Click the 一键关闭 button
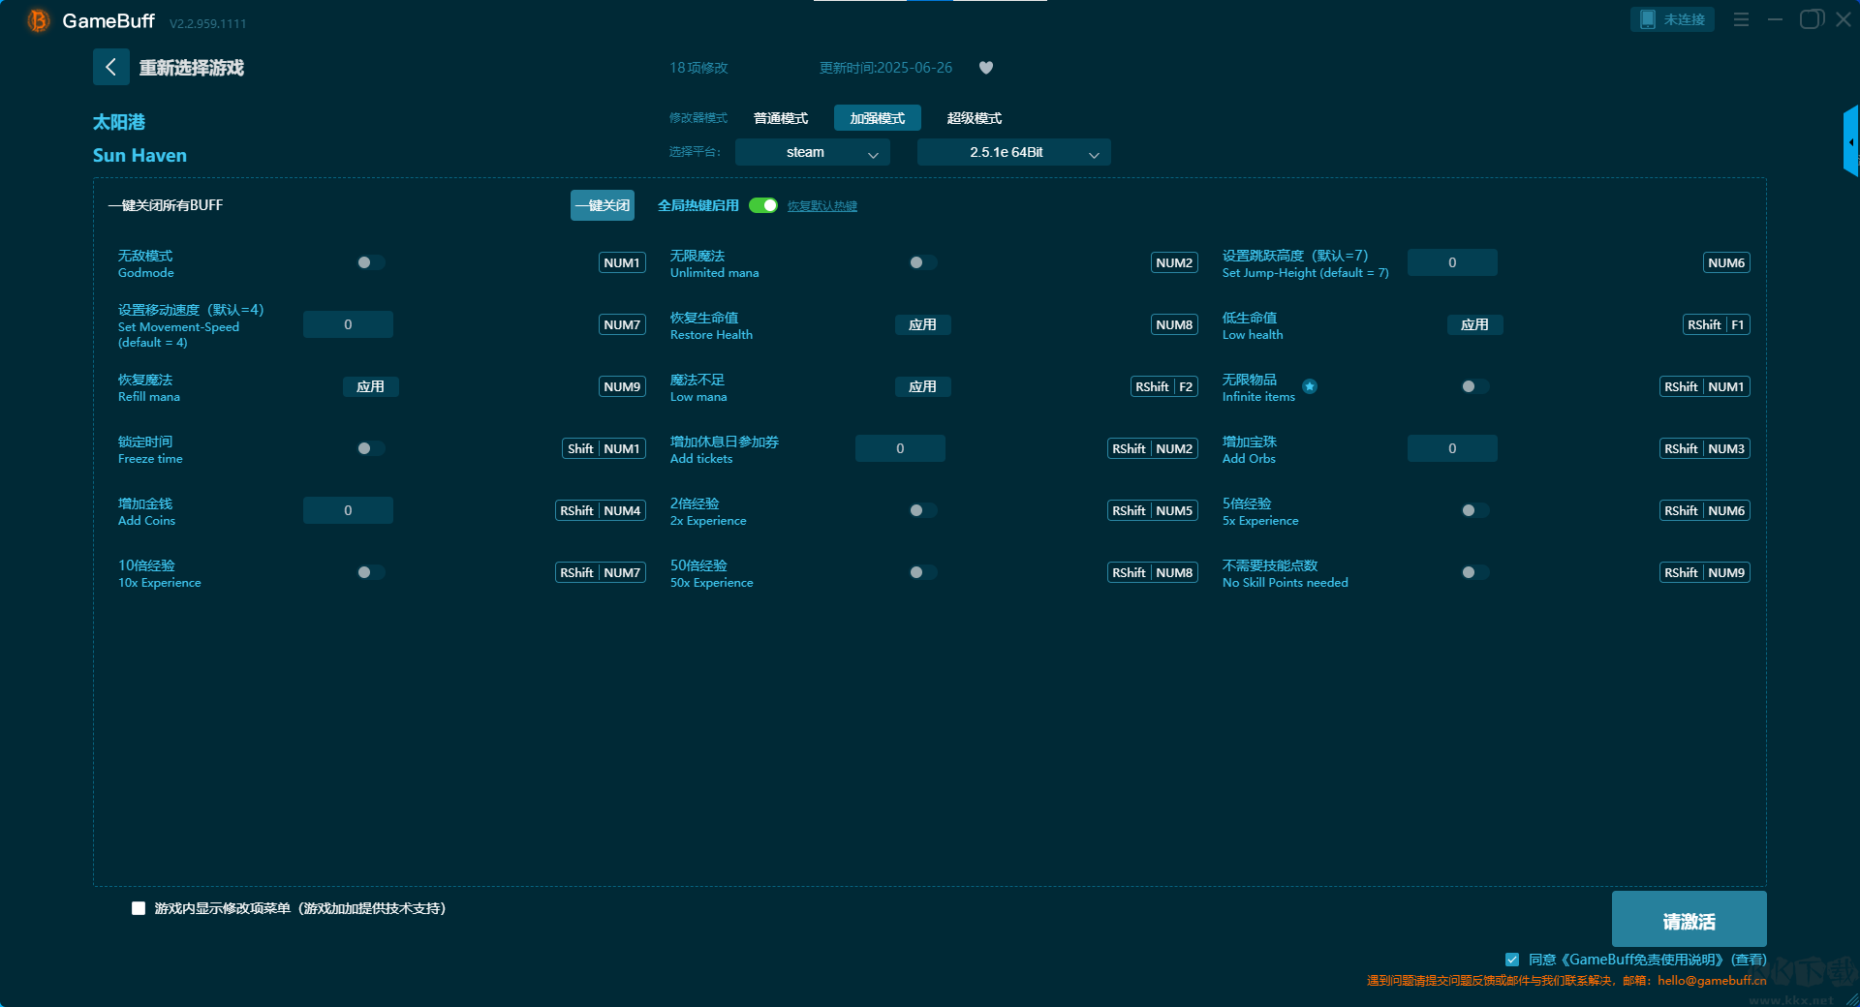Screen dimensions: 1860x1007 point(603,205)
